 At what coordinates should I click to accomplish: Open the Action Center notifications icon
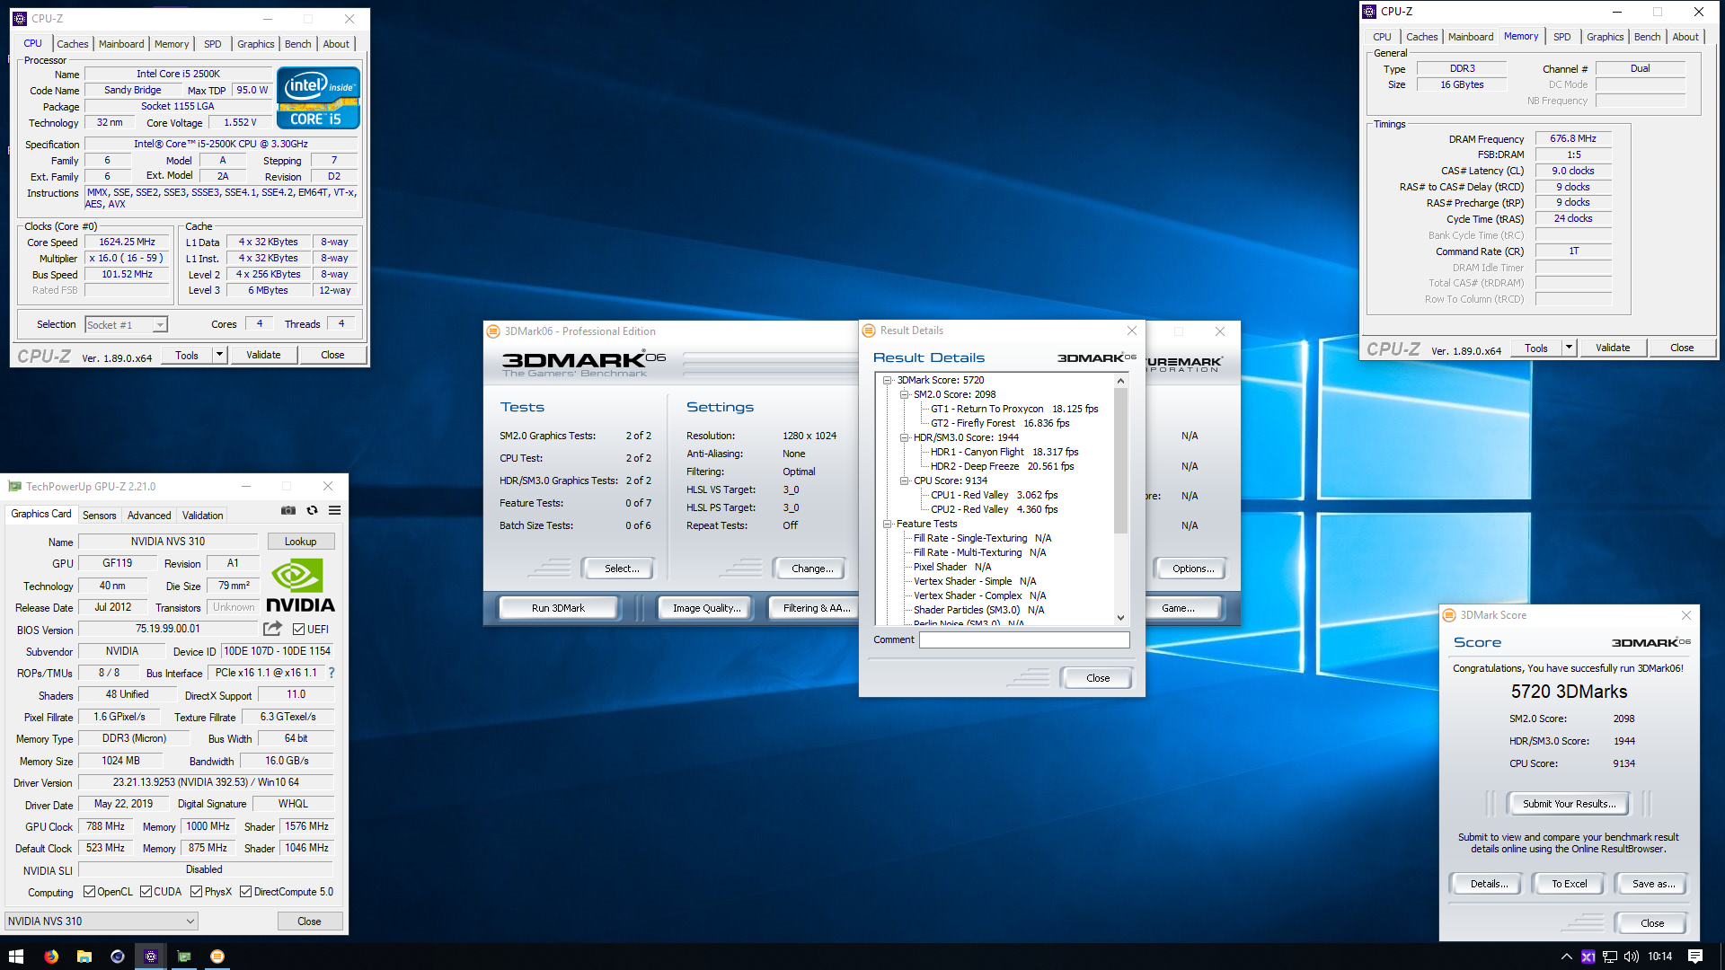pyautogui.click(x=1695, y=957)
